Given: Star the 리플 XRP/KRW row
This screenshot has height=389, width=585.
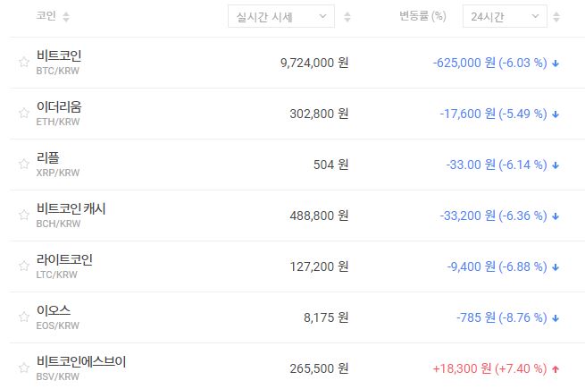Looking at the screenshot, I should click(x=24, y=165).
